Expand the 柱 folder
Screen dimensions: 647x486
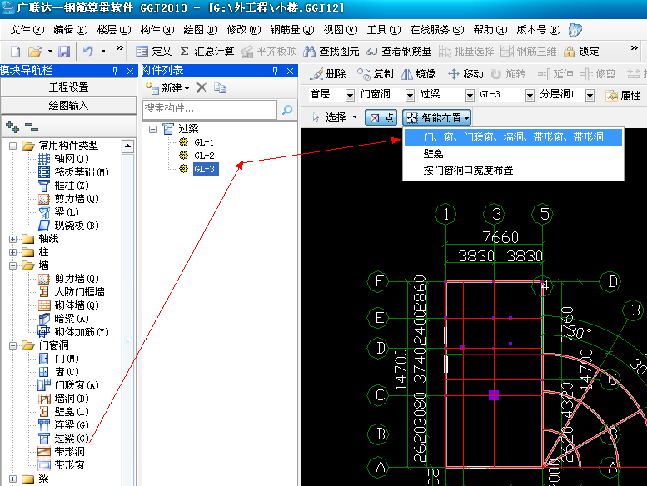pyautogui.click(x=12, y=252)
